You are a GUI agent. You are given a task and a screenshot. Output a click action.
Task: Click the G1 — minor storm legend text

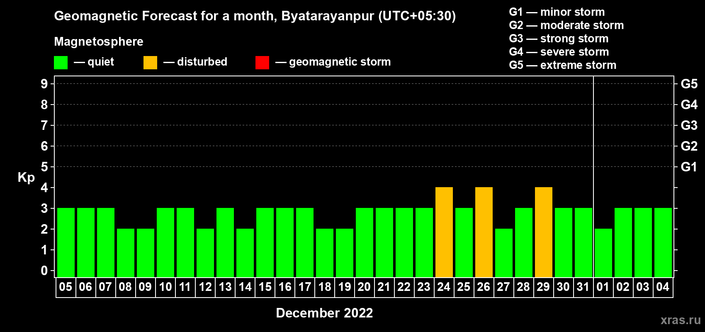[557, 12]
